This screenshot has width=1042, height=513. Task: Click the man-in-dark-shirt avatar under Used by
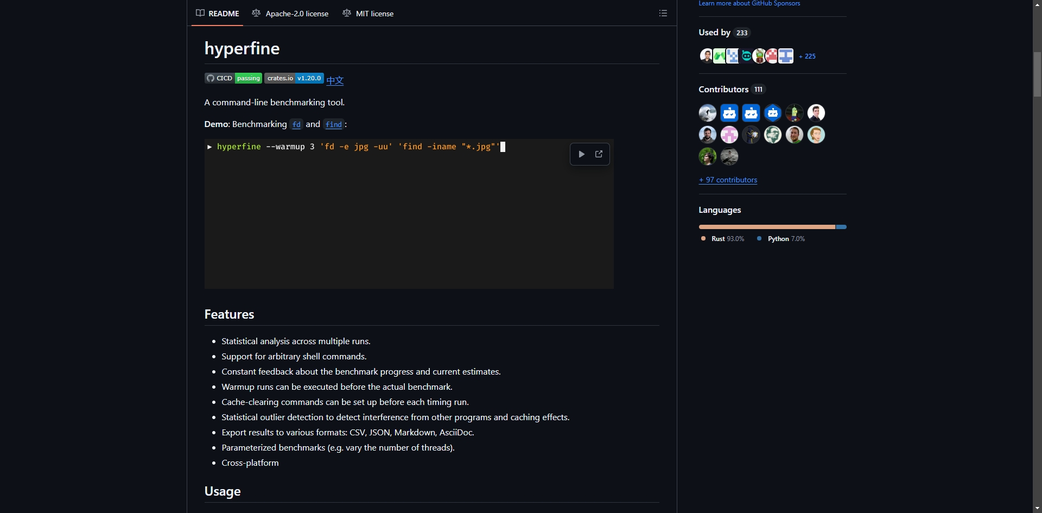point(706,56)
